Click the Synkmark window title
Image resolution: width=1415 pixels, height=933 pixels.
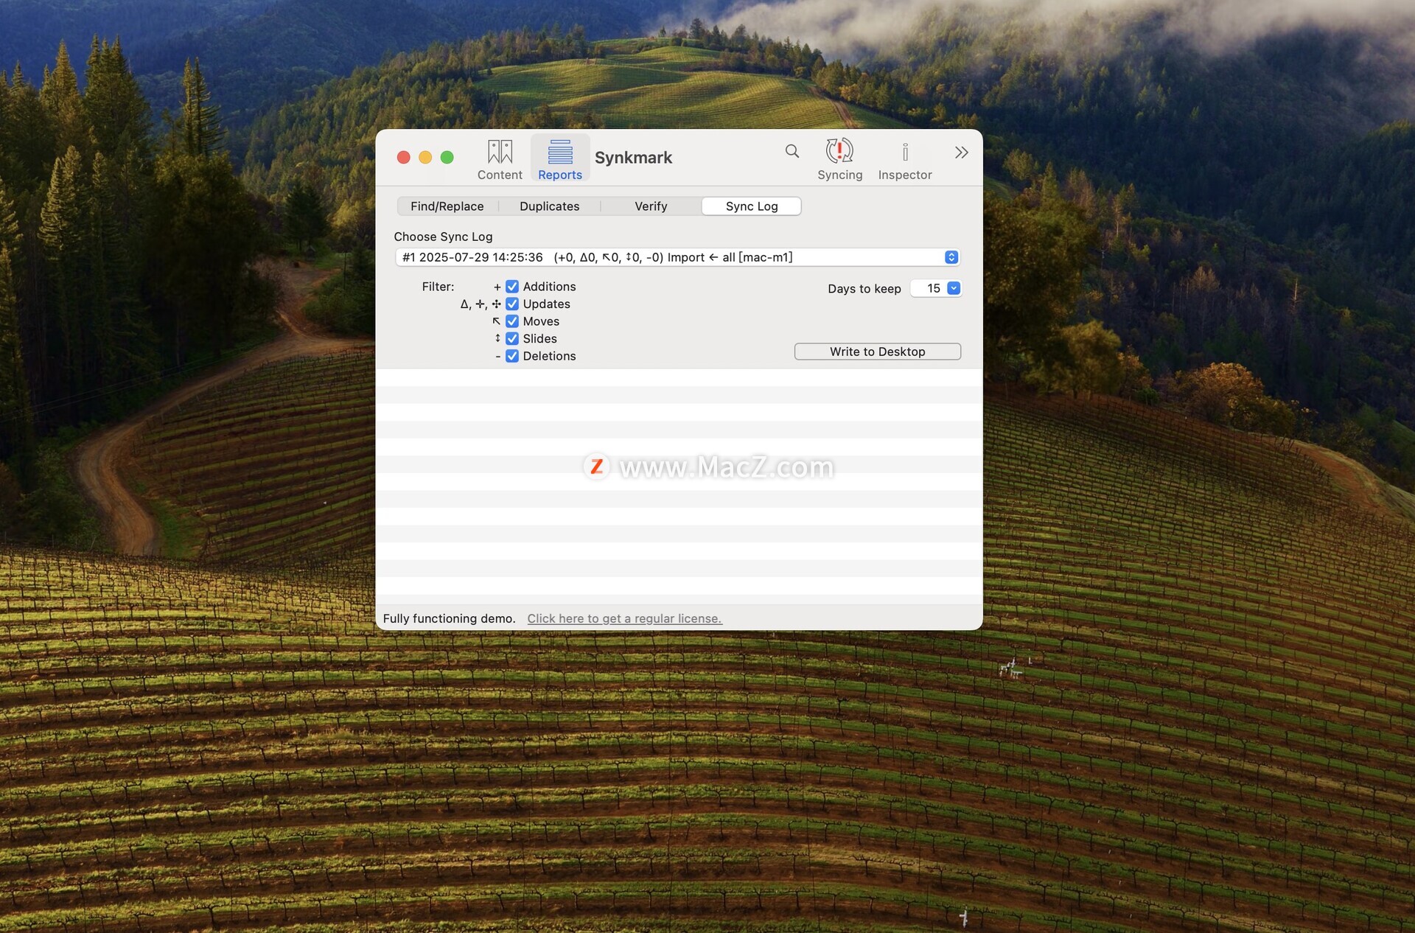[x=633, y=158]
